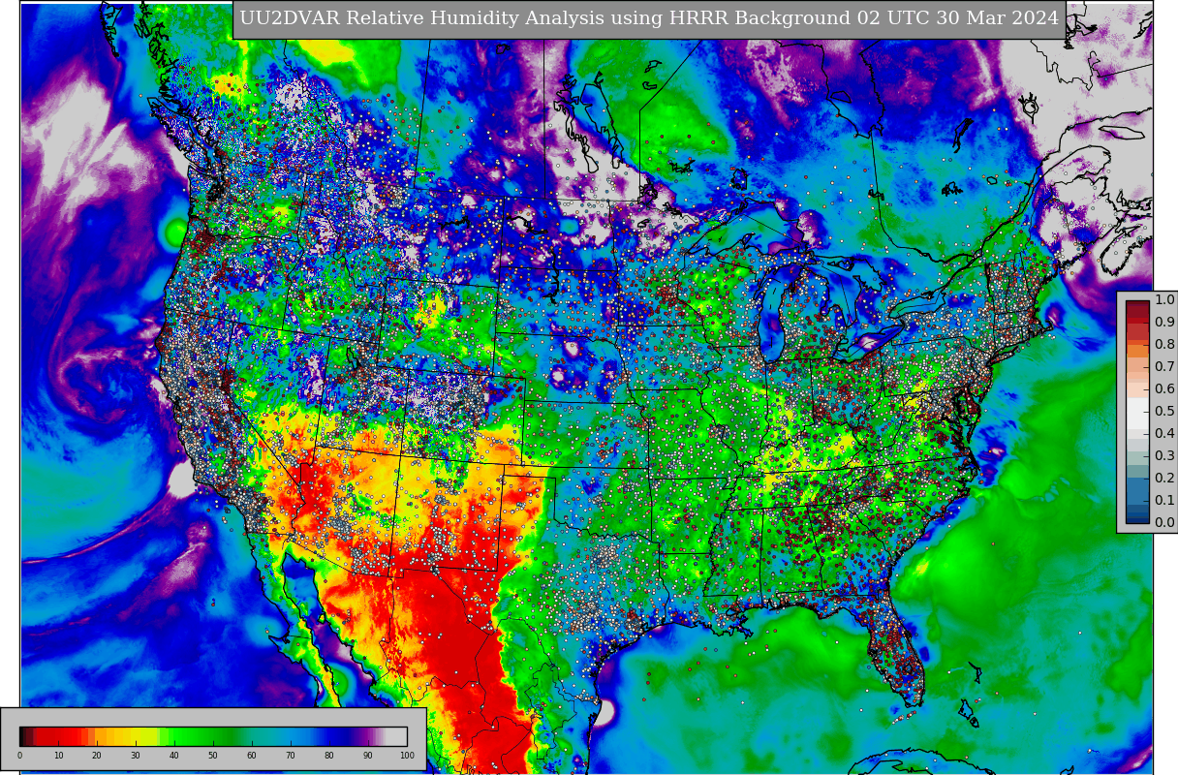Click the 0.7 label on right legend
1178x775 pixels.
[x=1164, y=367]
